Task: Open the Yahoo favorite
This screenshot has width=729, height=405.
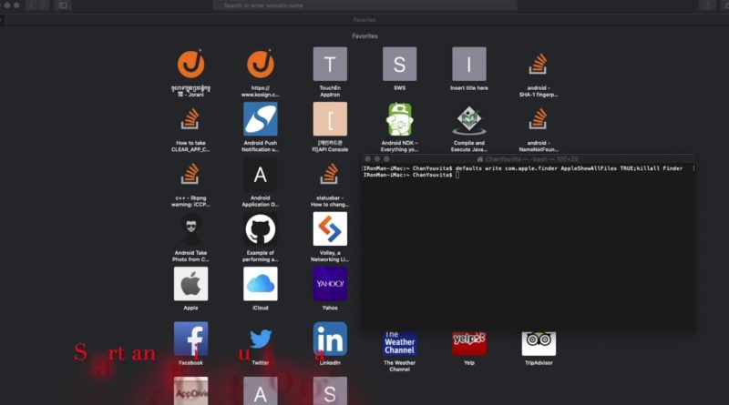Action: coord(330,284)
